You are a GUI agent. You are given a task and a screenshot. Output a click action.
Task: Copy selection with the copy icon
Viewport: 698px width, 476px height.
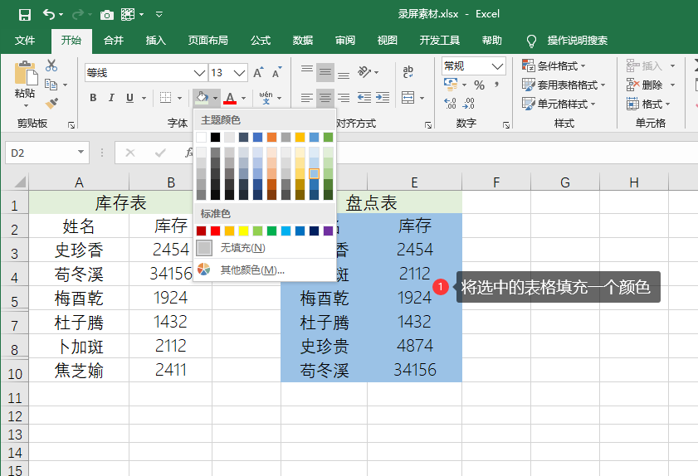51,84
